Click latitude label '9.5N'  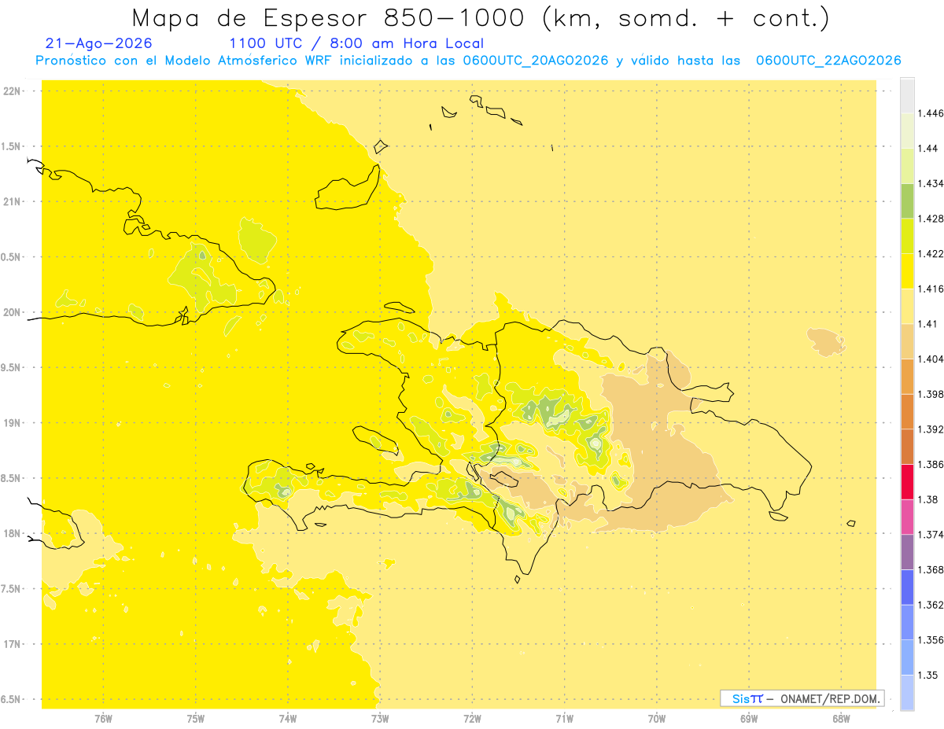click(11, 367)
